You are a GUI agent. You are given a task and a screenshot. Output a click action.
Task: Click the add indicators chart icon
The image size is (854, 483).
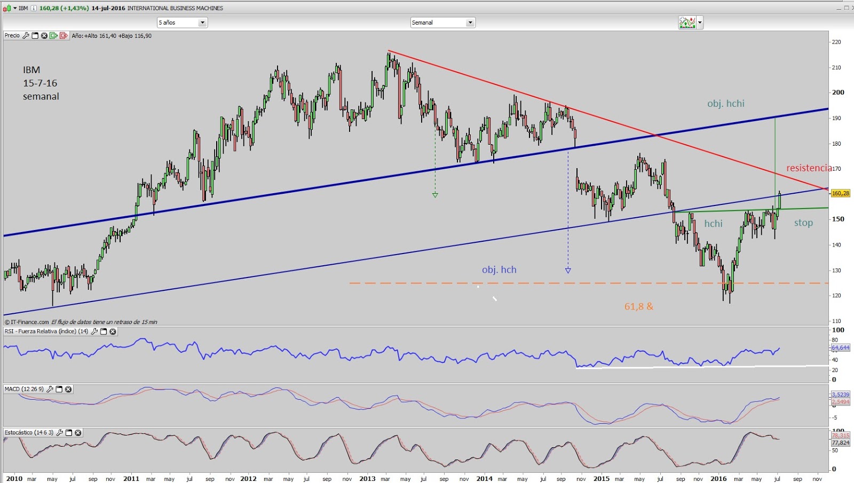[687, 22]
